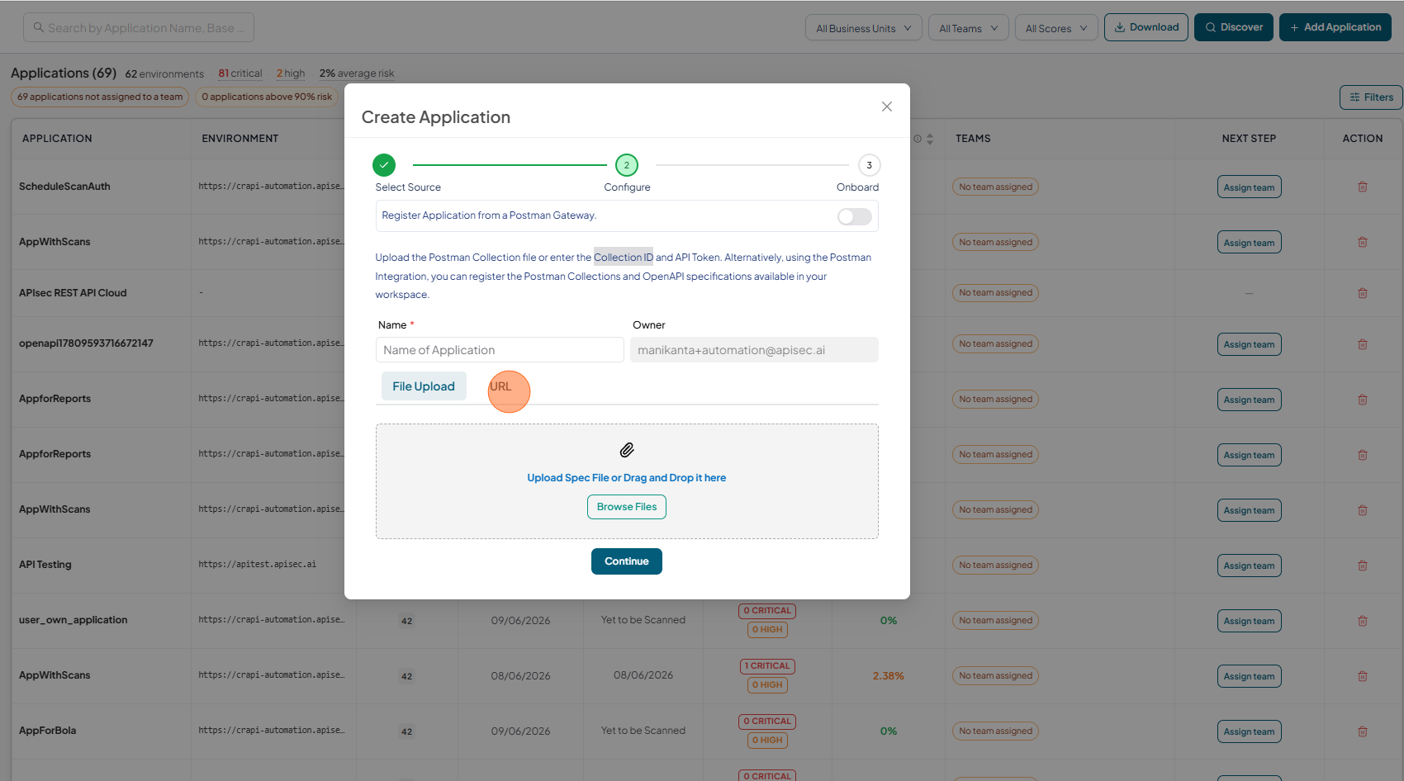
Task: Switch to the URL tab
Action: click(x=500, y=386)
